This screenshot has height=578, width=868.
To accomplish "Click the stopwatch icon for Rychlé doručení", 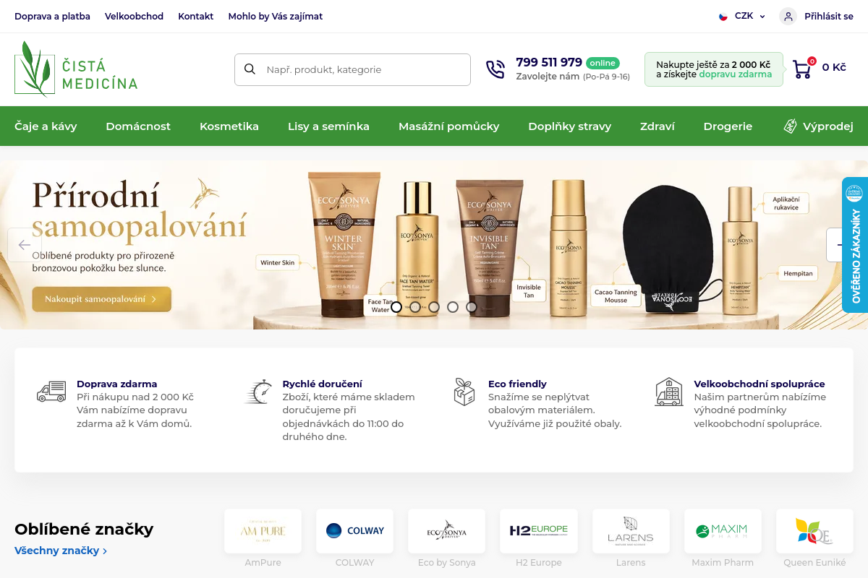I will (x=258, y=391).
